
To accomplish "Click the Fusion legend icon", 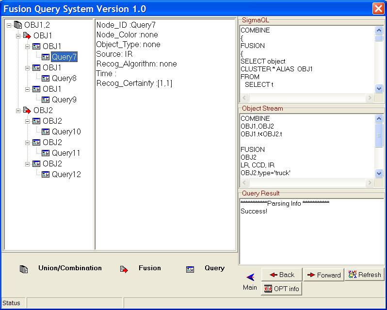I will point(124,269).
